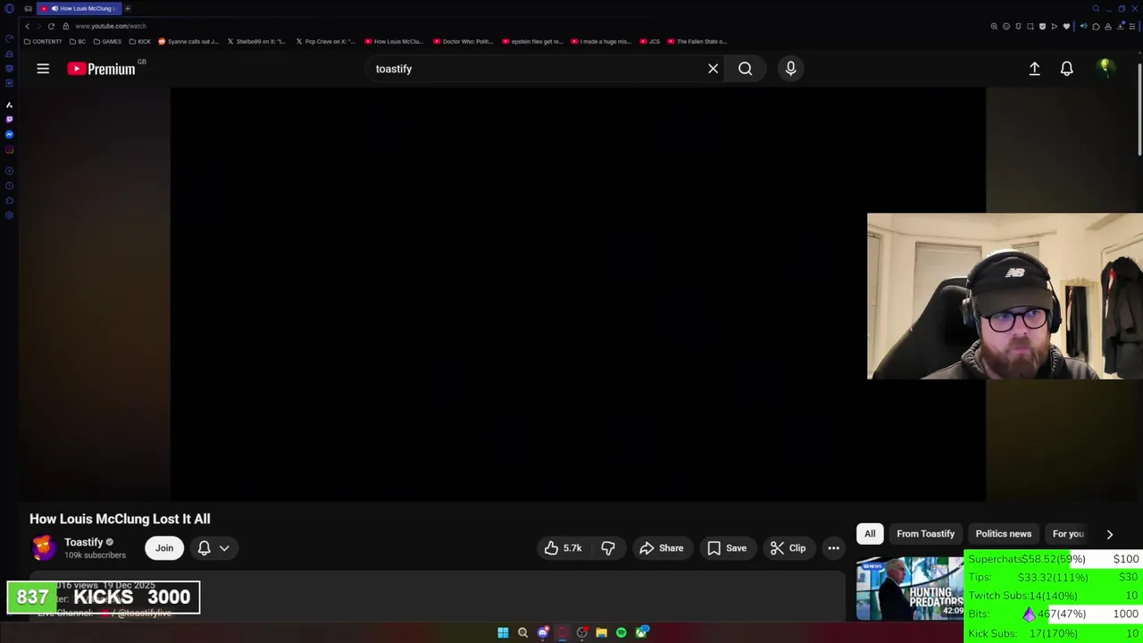
Task: Open the account avatar menu
Action: pyautogui.click(x=1105, y=68)
